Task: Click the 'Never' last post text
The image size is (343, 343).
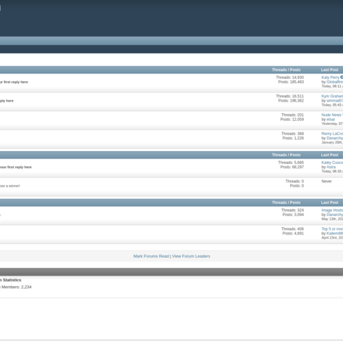Action: (x=327, y=181)
